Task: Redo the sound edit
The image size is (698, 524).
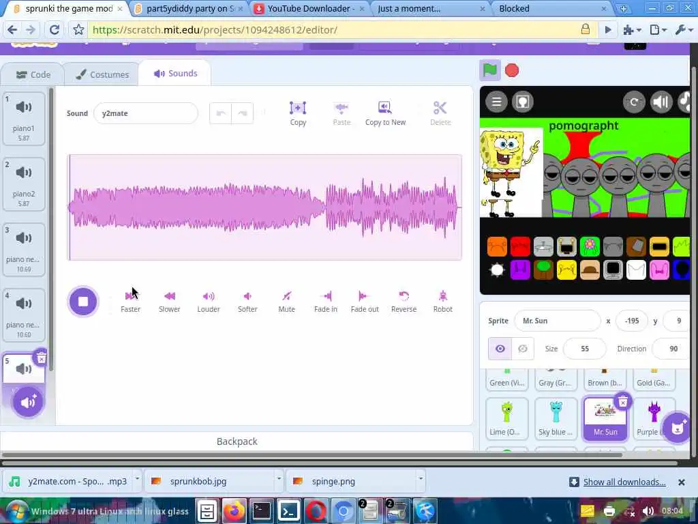Action: click(243, 113)
